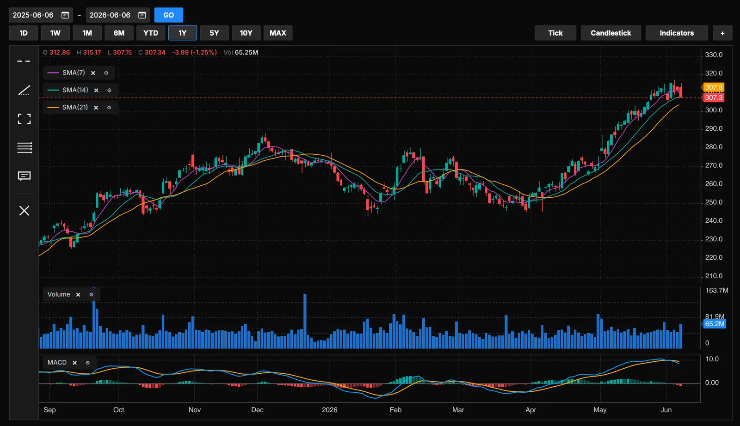Click the orange SMA(21) line swatch
This screenshot has height=426, width=740.
tap(53, 107)
